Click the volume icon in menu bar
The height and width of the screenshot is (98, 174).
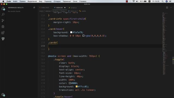pos(137,1)
